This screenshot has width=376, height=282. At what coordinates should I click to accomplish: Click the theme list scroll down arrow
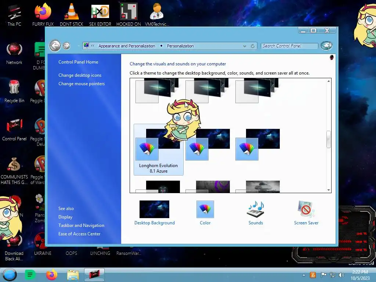tap(329, 190)
